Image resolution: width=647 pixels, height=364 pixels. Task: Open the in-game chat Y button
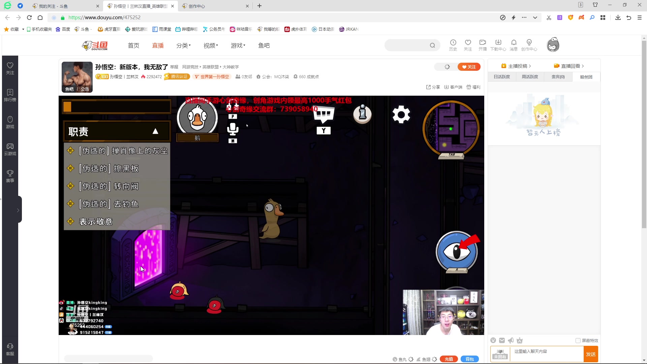323,121
